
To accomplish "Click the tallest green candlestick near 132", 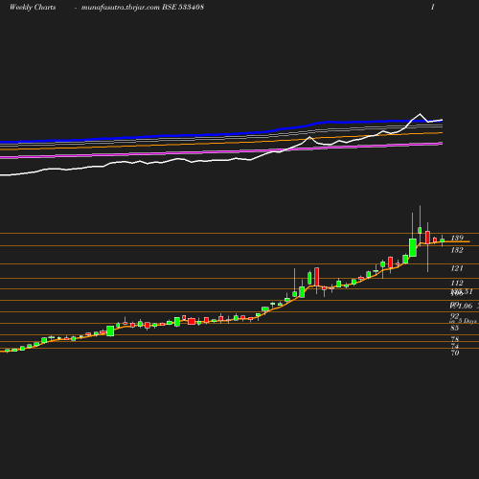I will pos(413,247).
